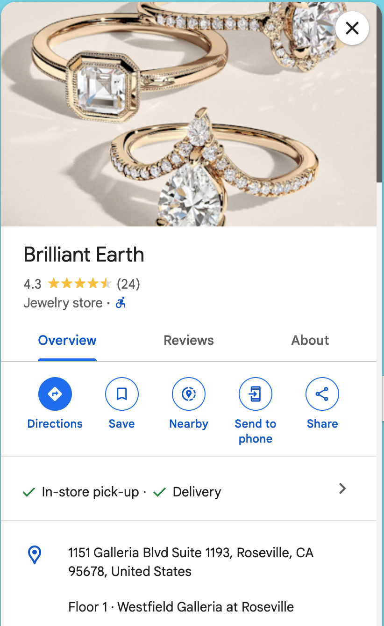
Task: Click the Share icon
Action: 322,394
